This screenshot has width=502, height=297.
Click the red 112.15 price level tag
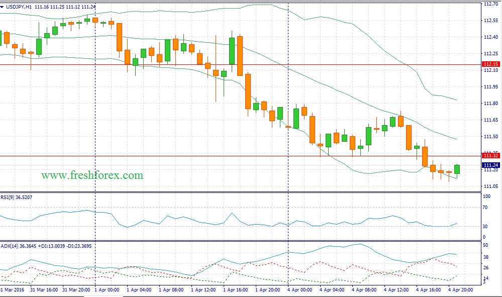490,64
